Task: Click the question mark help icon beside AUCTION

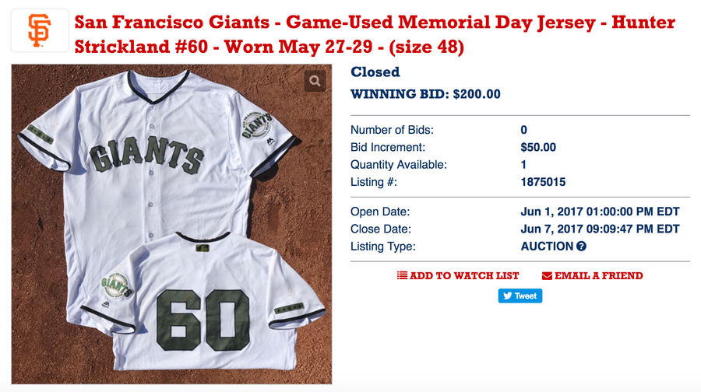Action: tap(581, 246)
